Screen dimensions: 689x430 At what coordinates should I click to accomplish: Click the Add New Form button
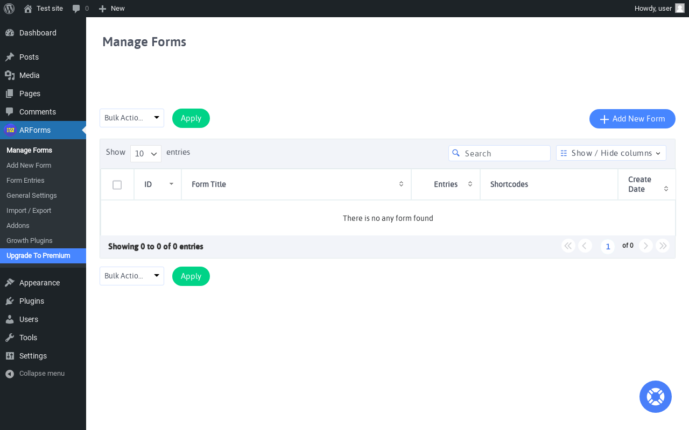coord(632,119)
